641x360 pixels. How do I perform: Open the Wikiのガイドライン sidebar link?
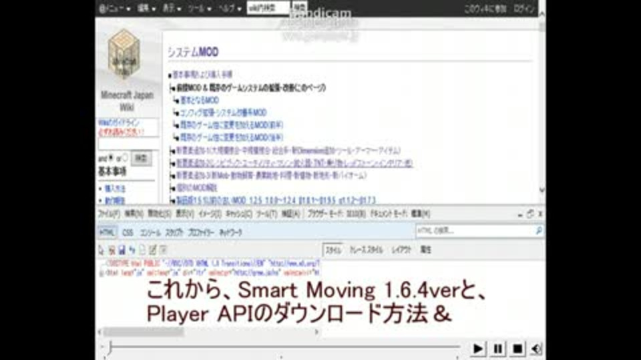[119, 123]
